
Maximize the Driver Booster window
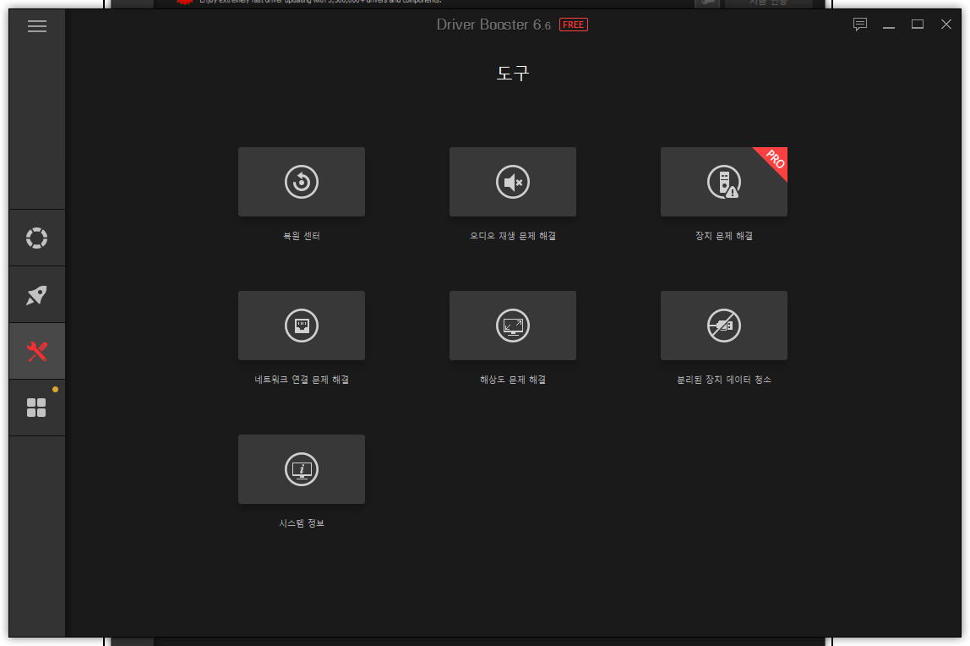pyautogui.click(x=918, y=25)
